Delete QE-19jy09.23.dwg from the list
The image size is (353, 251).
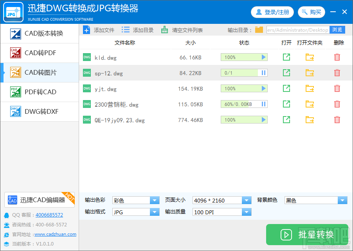tap(337, 120)
